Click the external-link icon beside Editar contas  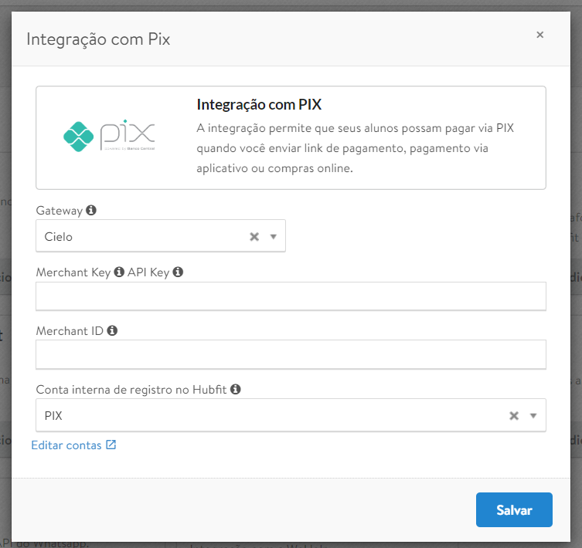pyautogui.click(x=111, y=445)
